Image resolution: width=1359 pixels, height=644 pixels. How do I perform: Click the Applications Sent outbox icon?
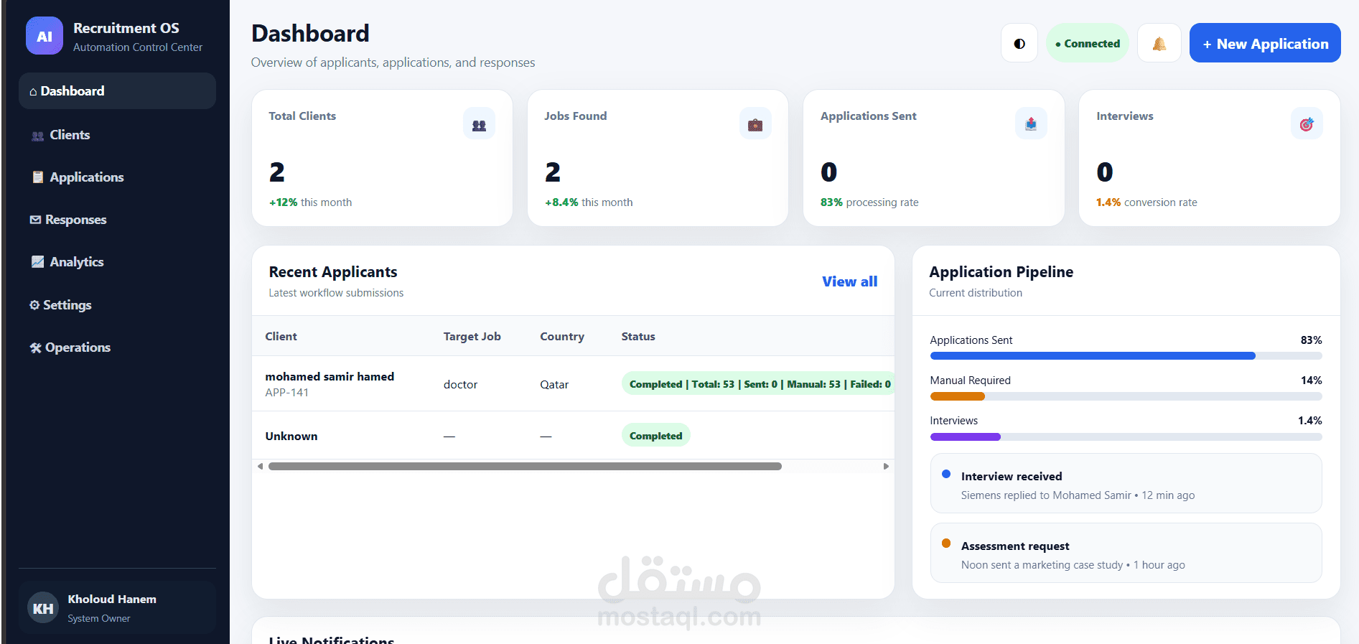click(x=1031, y=124)
